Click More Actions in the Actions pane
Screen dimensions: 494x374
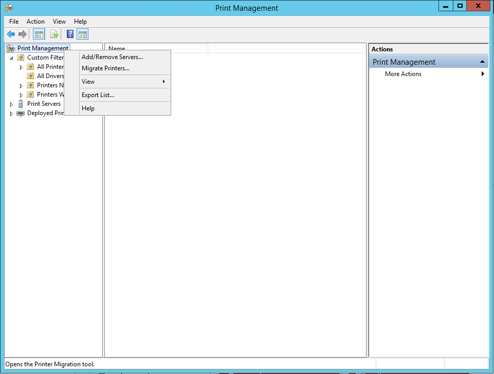pyautogui.click(x=403, y=73)
